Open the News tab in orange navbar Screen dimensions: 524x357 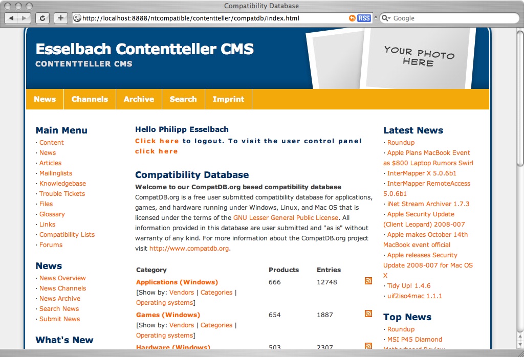(45, 99)
